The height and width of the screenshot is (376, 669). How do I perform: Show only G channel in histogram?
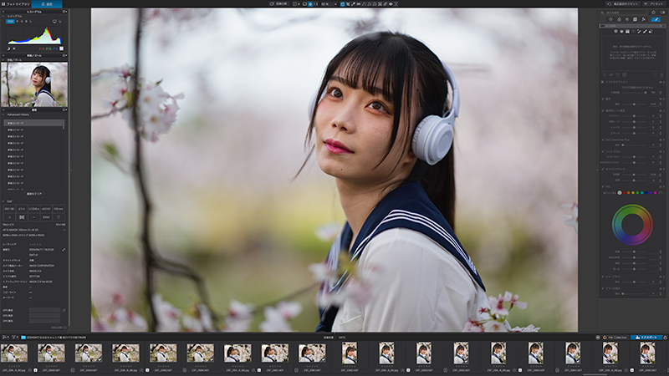point(22,22)
